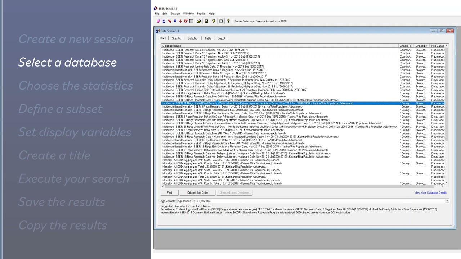Image resolution: width=461 pixels, height=259 pixels.
Task: Expand the Age Variable dropdown
Action: (447, 201)
